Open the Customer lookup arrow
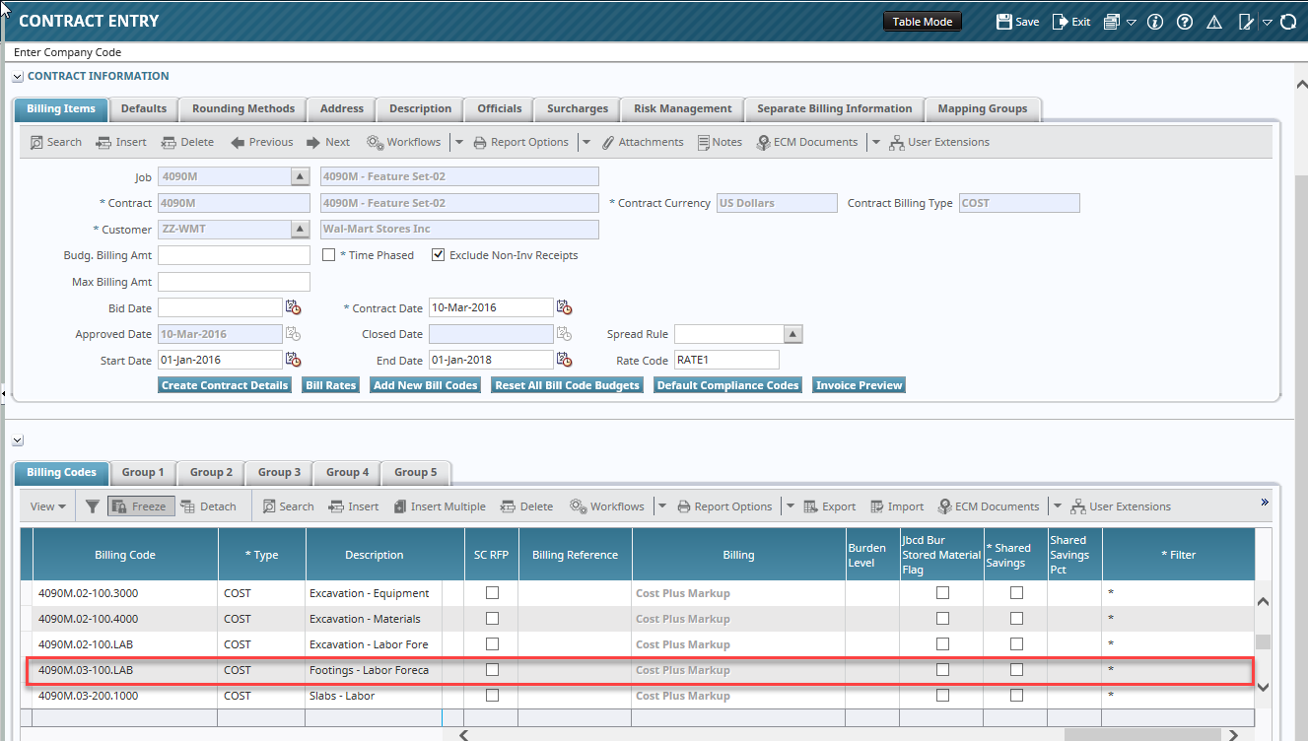The image size is (1308, 741). 301,229
